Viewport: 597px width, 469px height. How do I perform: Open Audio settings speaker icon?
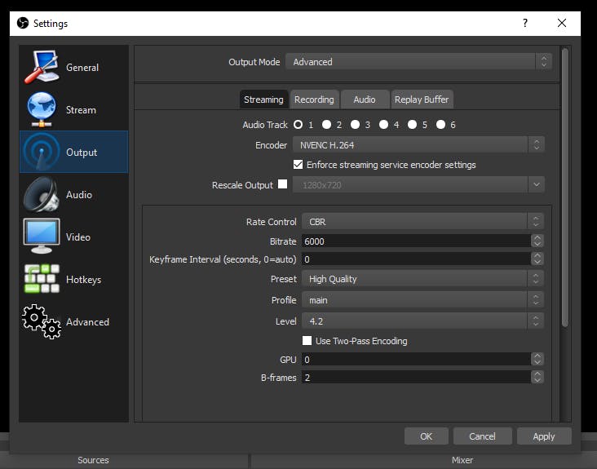(41, 195)
